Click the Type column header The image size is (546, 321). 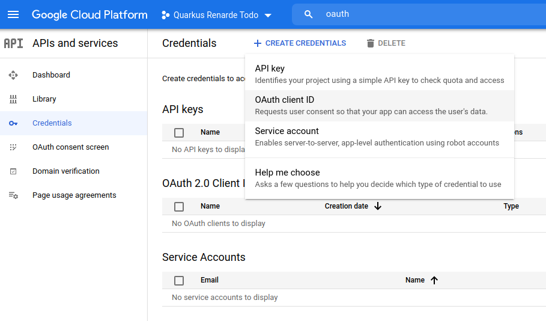511,206
